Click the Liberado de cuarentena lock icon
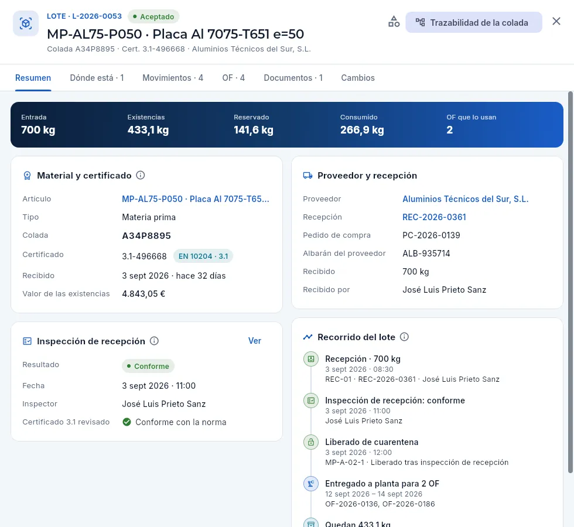Viewport: 574px width, 527px height. tap(311, 442)
